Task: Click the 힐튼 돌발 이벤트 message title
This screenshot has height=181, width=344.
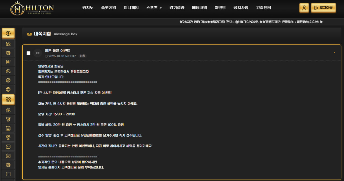Action: 58,51
